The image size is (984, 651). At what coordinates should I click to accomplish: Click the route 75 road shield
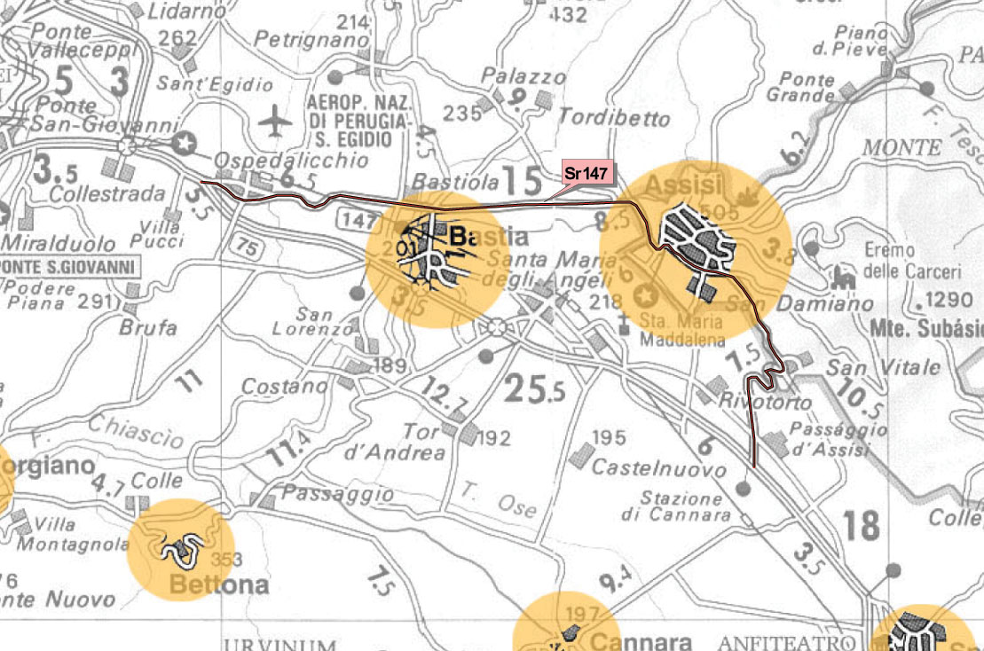pos(248,247)
